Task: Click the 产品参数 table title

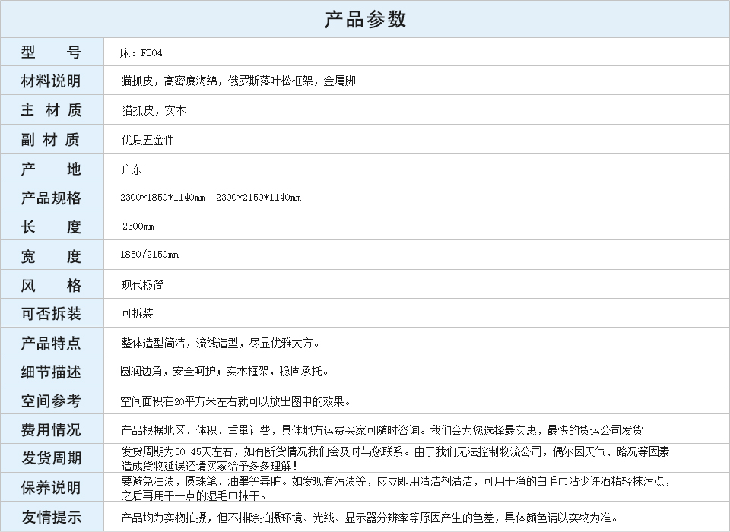Action: pos(365,19)
